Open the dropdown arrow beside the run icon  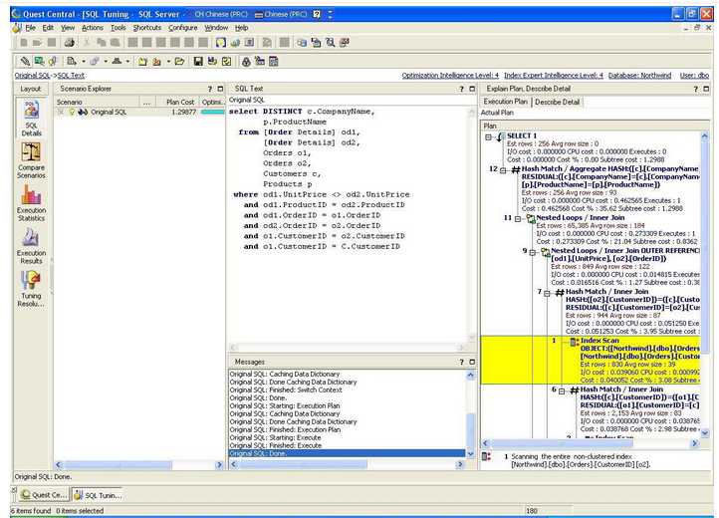pos(84,61)
